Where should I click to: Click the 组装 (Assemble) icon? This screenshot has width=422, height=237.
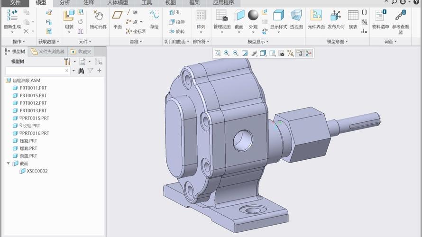click(69, 15)
